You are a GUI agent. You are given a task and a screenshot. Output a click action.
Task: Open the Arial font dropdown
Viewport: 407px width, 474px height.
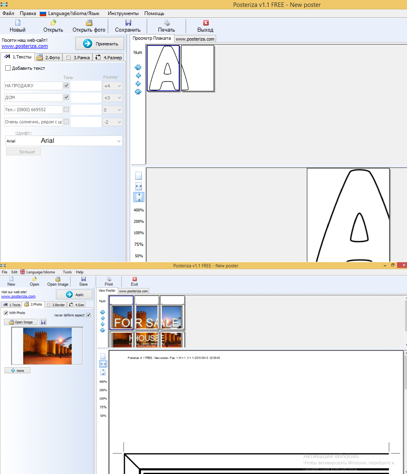64,141
